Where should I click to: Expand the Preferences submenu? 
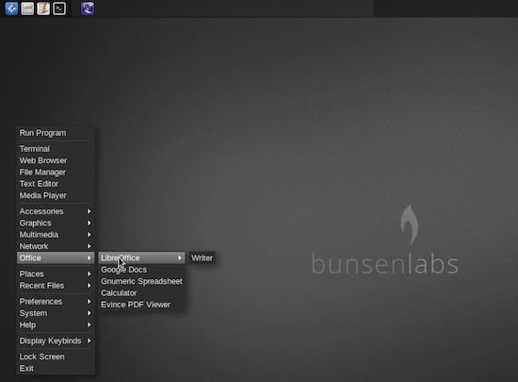(x=56, y=302)
